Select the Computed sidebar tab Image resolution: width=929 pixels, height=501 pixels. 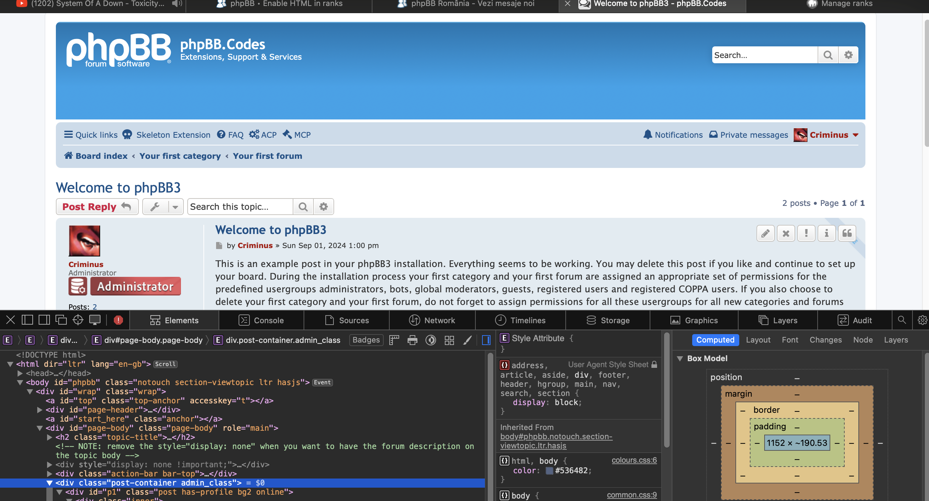coord(715,340)
